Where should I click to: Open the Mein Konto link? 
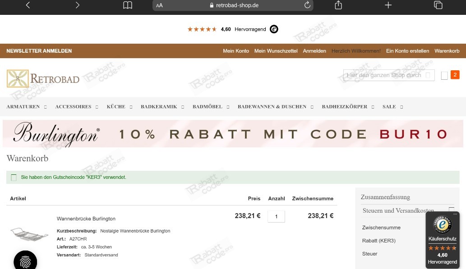coord(236,51)
